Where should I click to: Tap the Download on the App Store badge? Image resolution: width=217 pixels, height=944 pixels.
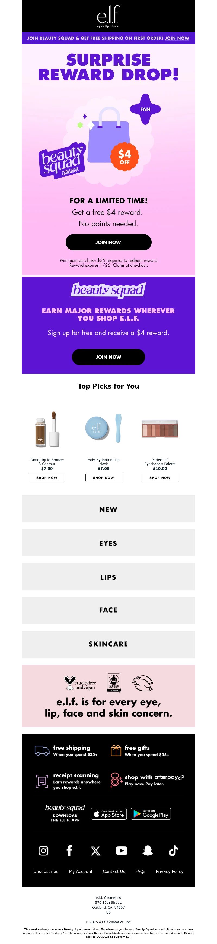109,813
